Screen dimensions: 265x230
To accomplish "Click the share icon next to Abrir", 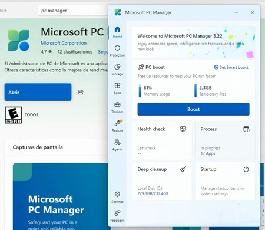I will (81, 92).
